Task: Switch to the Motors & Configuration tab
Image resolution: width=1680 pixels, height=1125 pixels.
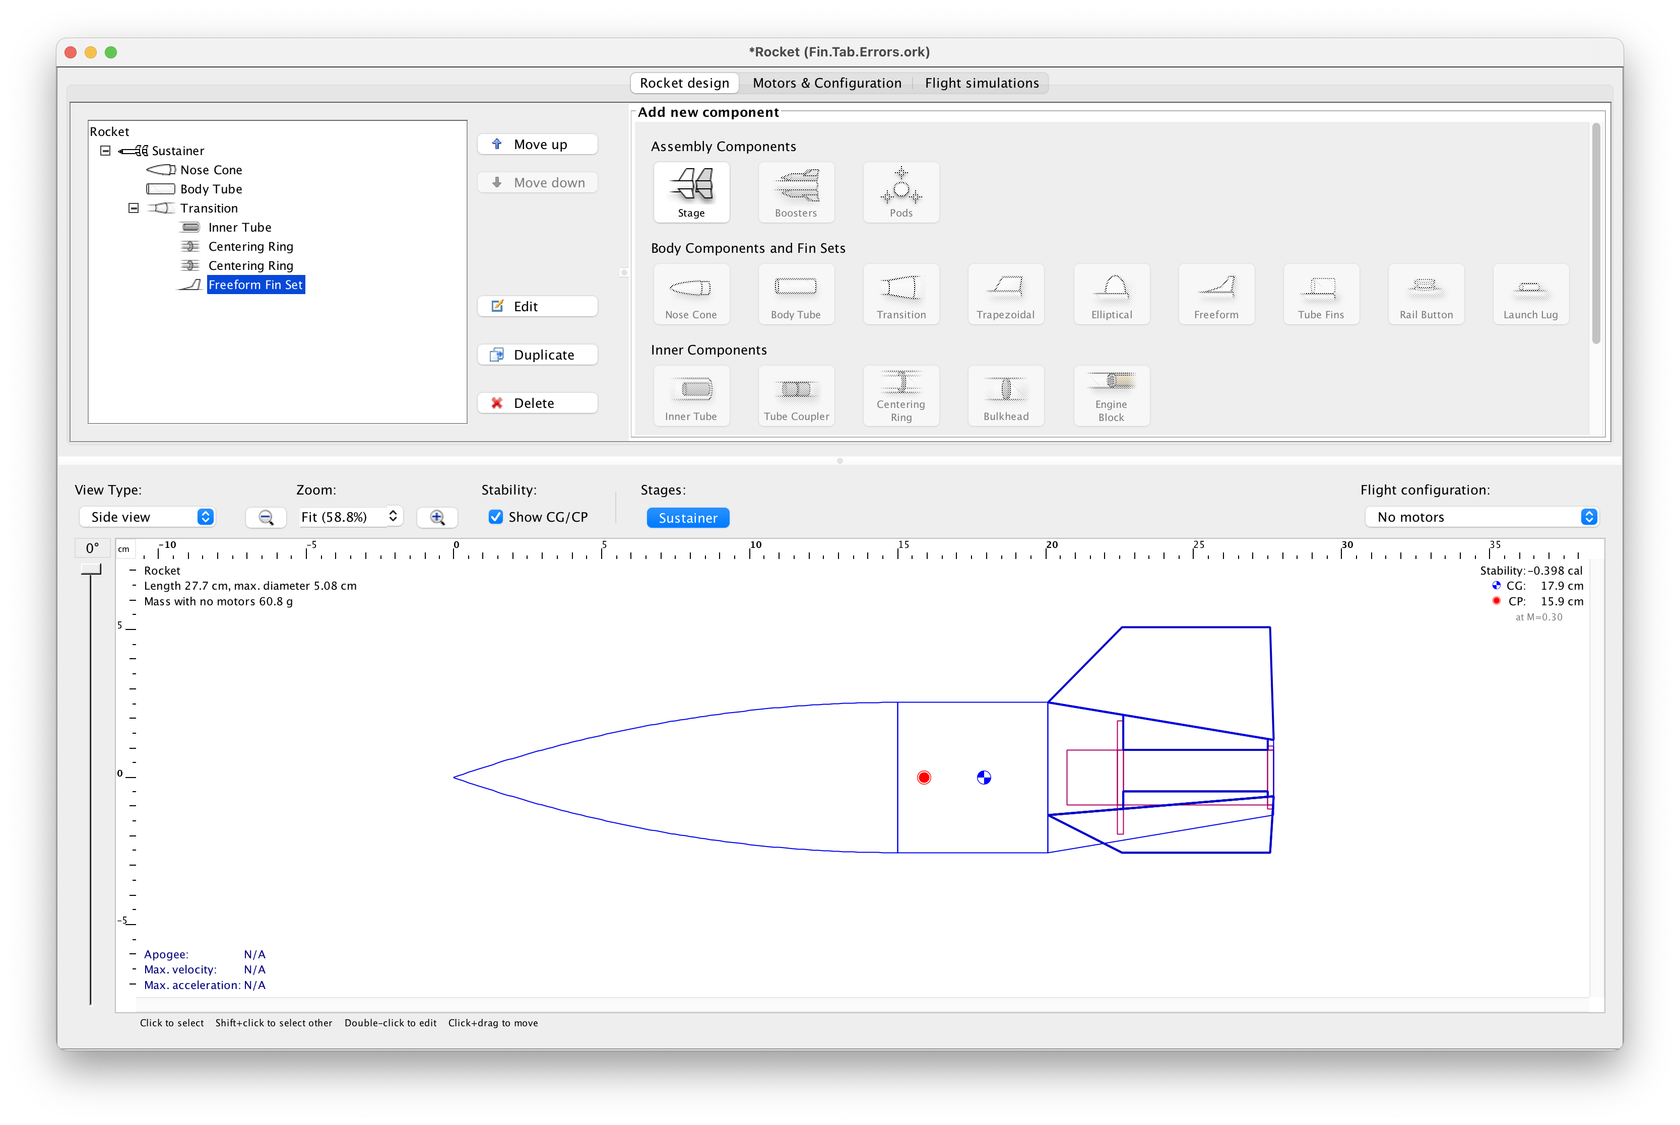Action: 826,83
